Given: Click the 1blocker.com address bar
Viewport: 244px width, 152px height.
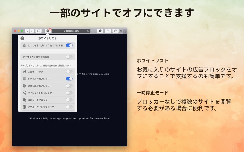Looking at the screenshot, I should pos(71,31).
